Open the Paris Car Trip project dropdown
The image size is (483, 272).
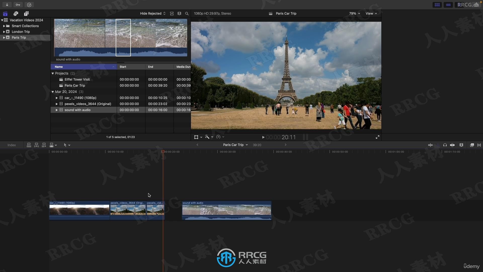point(247,145)
